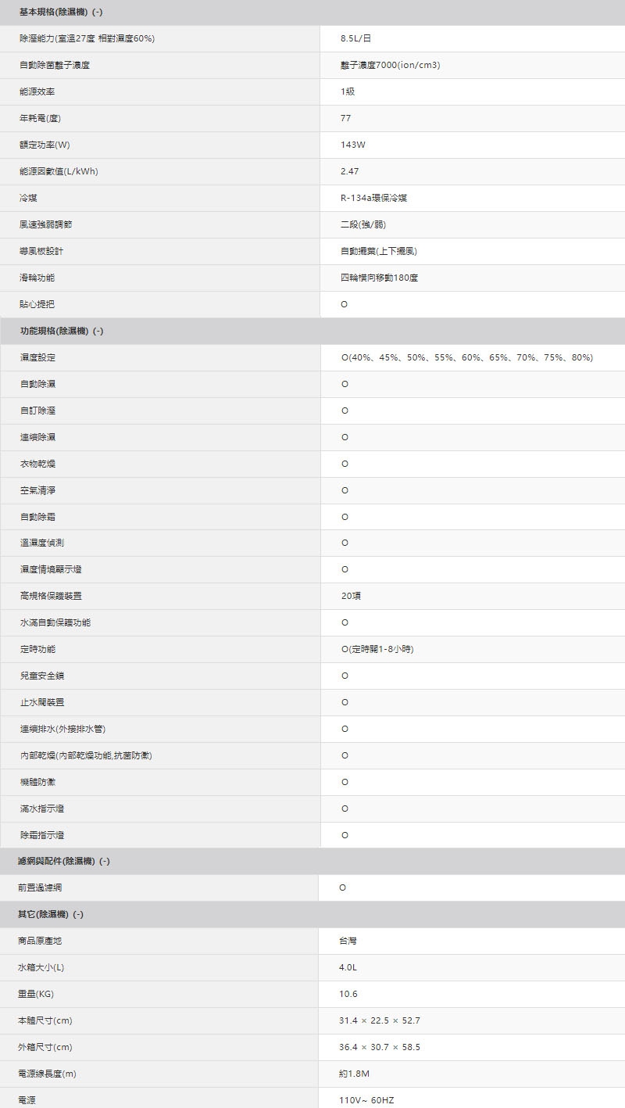This screenshot has width=625, height=1108.
Task: Click the 能源效率 row label
Action: pyautogui.click(x=37, y=91)
